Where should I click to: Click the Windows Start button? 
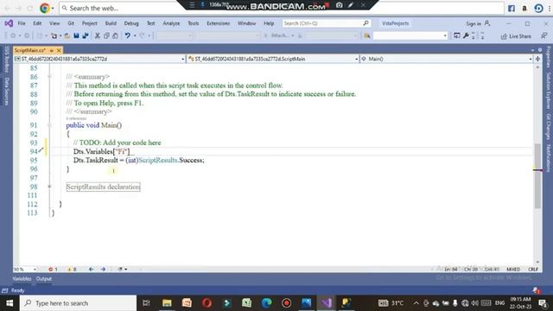coord(10,303)
